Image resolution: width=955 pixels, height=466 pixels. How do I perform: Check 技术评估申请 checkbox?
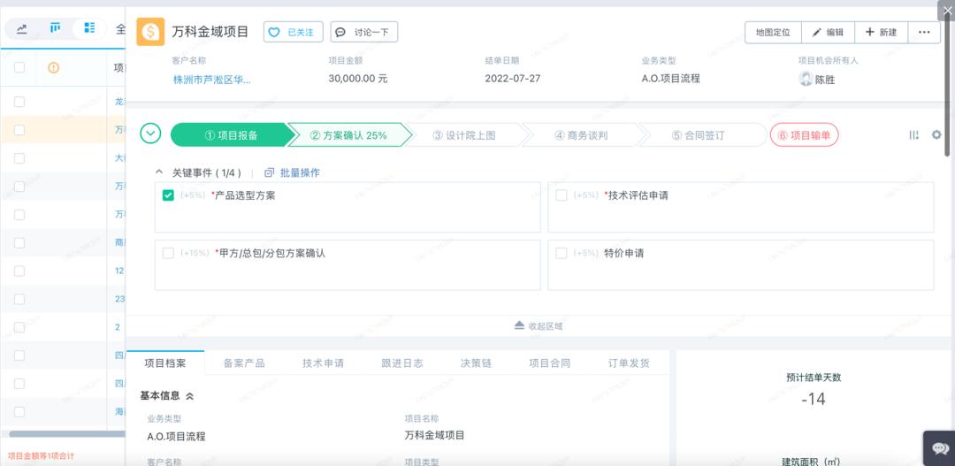click(x=562, y=195)
